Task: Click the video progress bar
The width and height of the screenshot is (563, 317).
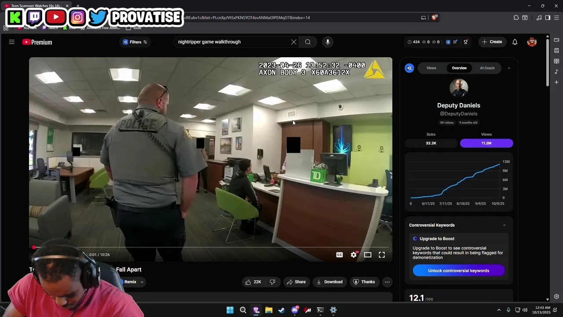Action: [211, 247]
